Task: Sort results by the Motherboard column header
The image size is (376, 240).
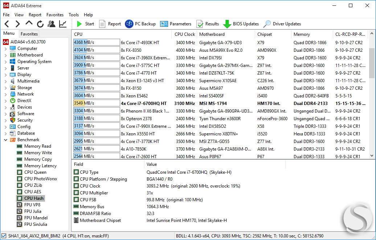Action: tap(226, 34)
